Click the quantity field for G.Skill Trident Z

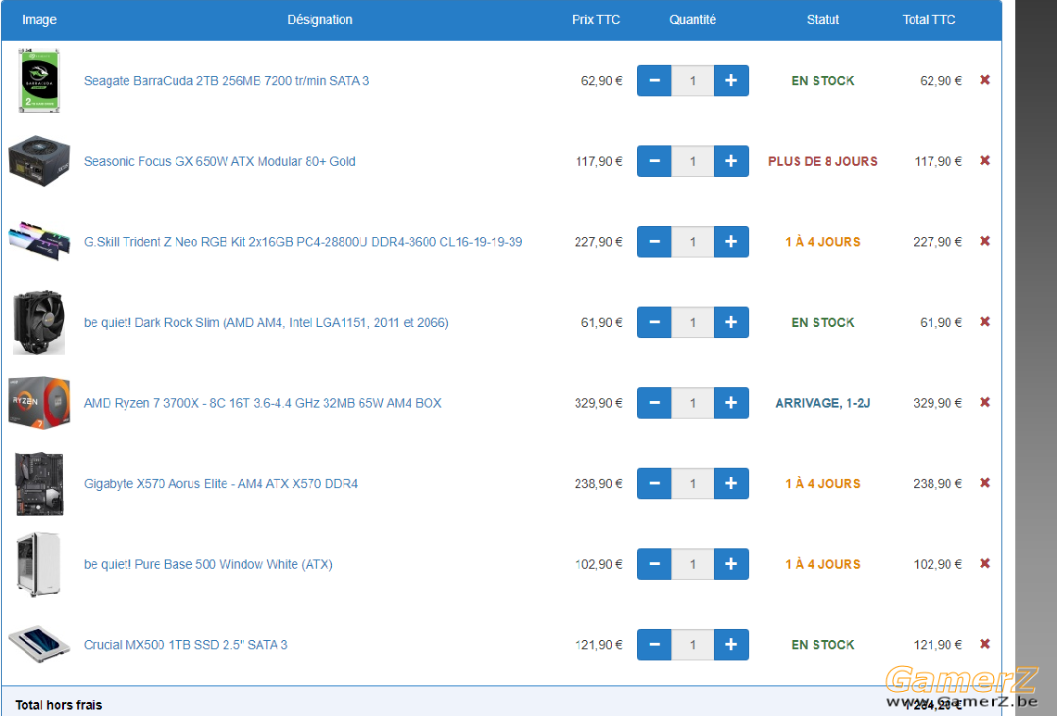(x=693, y=242)
